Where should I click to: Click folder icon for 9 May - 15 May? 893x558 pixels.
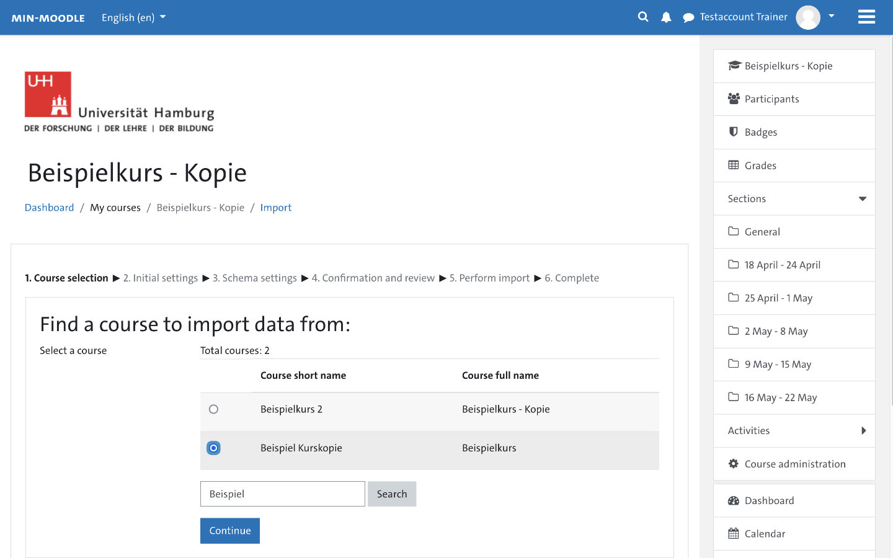[734, 364]
